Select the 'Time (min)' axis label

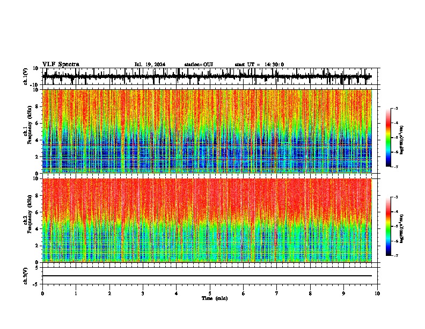pos(215,298)
